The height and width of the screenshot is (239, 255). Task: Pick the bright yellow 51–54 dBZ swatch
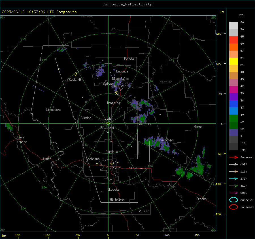[x=233, y=61]
